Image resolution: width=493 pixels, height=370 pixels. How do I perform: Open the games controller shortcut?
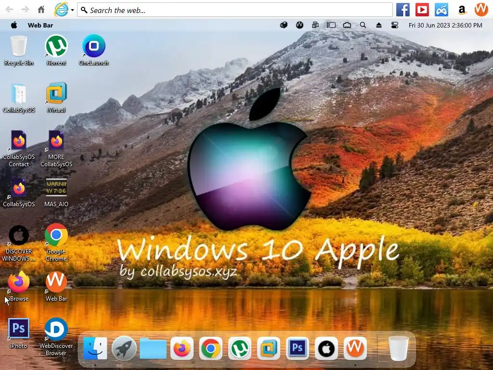click(x=441, y=10)
